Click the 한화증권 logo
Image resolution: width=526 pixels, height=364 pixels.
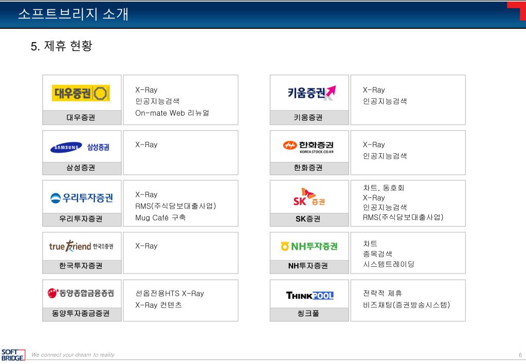309,147
